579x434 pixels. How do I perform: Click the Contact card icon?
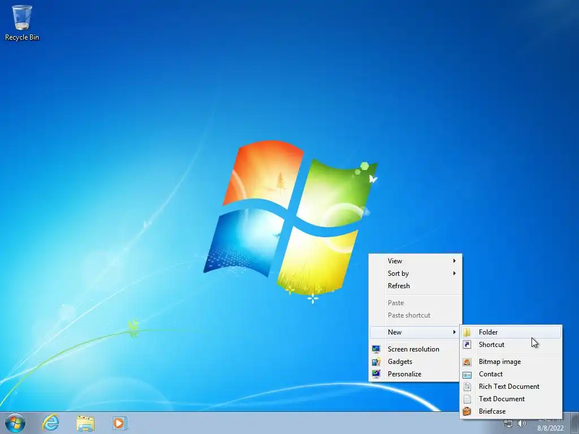point(467,375)
